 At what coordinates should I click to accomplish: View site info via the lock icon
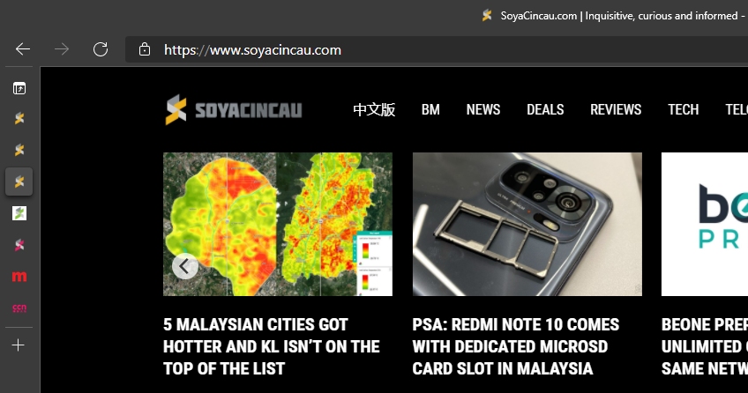144,49
